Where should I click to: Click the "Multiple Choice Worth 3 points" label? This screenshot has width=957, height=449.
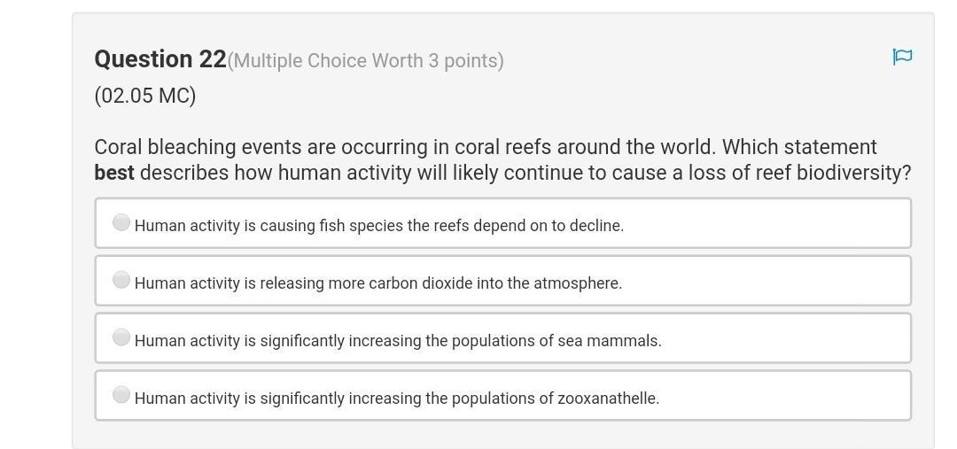[x=366, y=61]
